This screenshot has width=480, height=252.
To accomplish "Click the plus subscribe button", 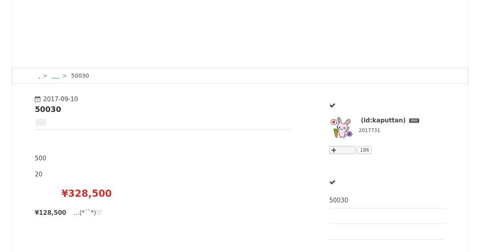I will tap(342, 150).
